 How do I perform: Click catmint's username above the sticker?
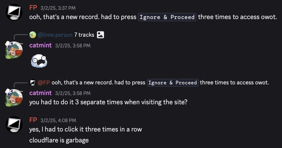(x=40, y=45)
